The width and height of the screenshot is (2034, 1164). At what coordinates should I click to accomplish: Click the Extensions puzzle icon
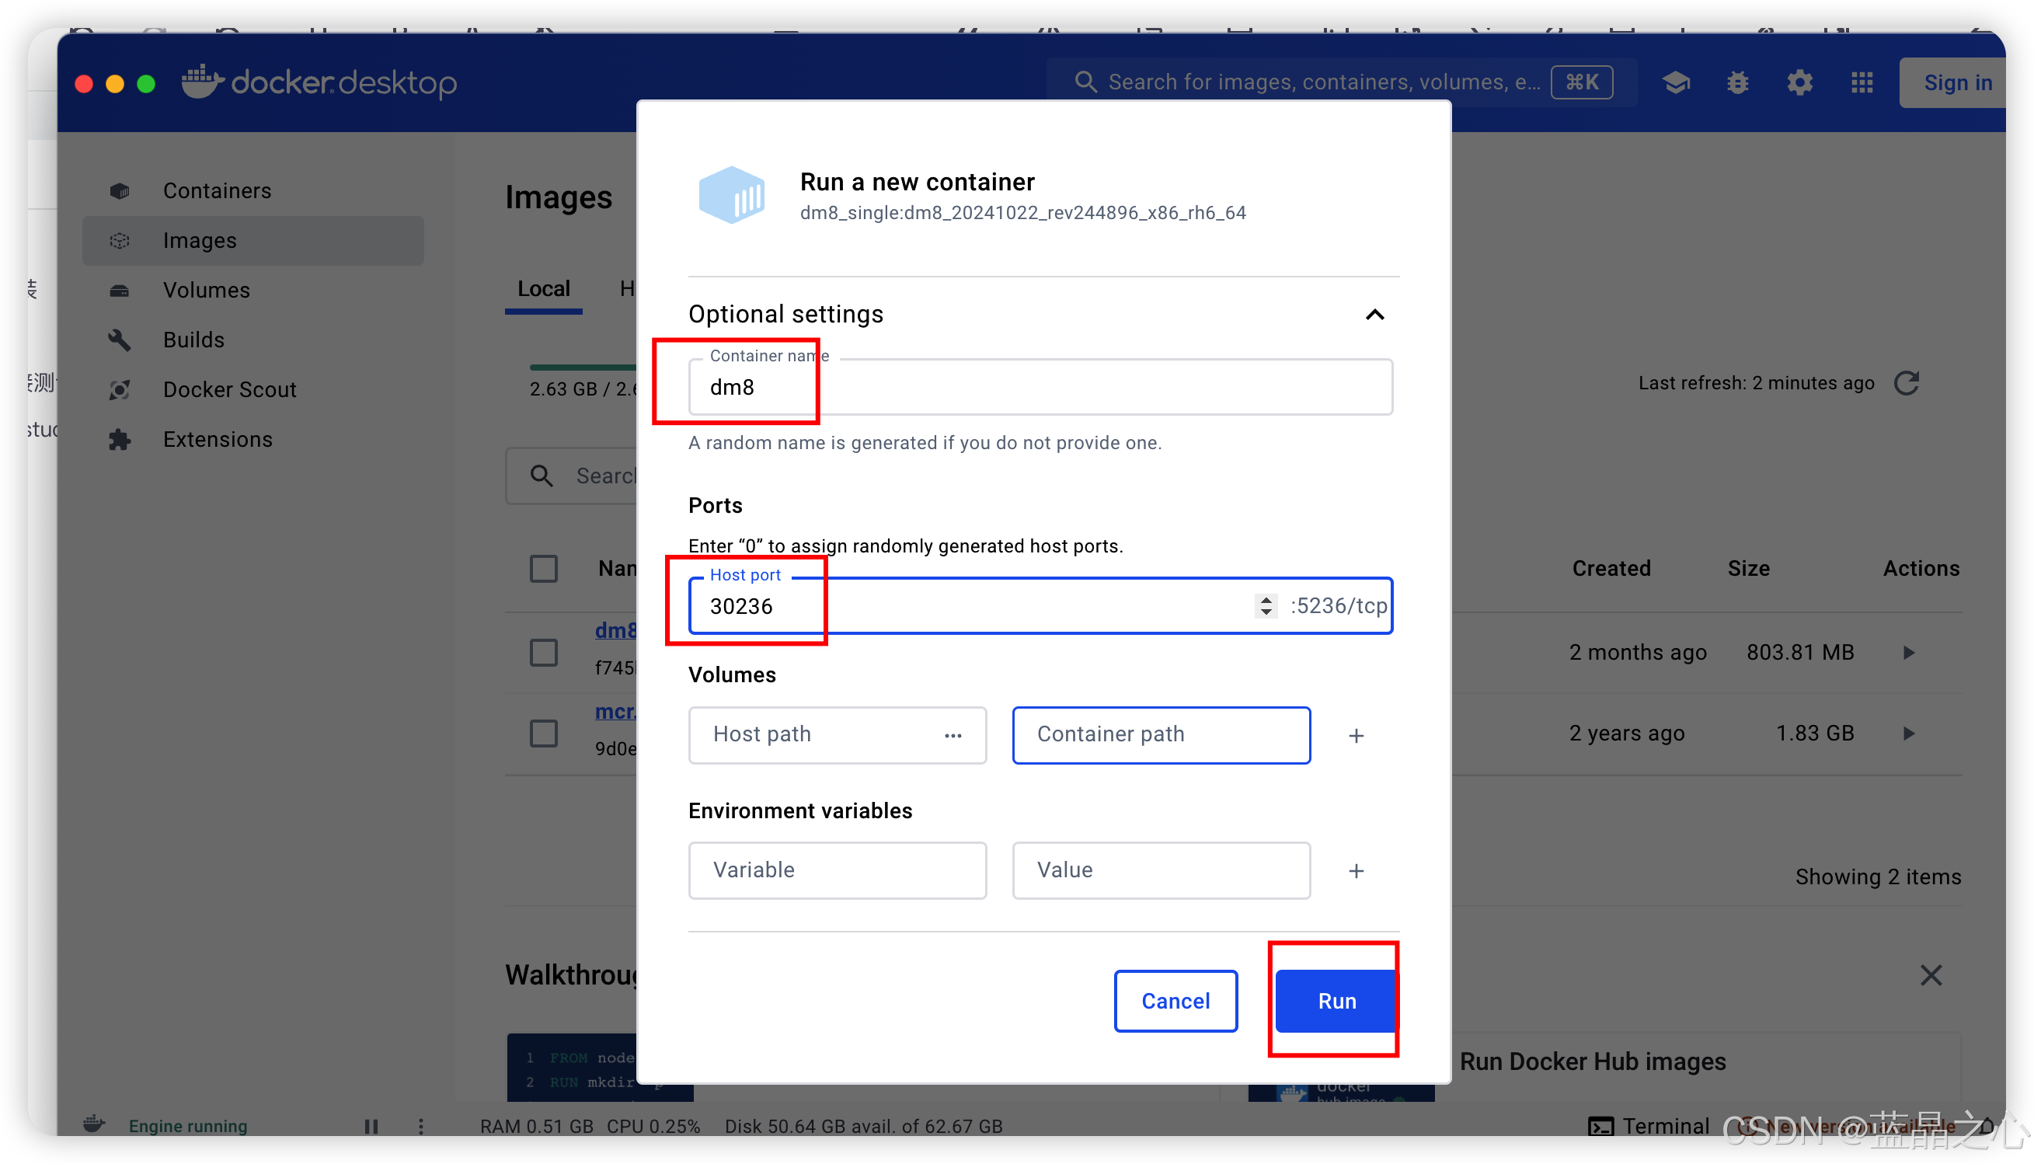click(x=119, y=439)
